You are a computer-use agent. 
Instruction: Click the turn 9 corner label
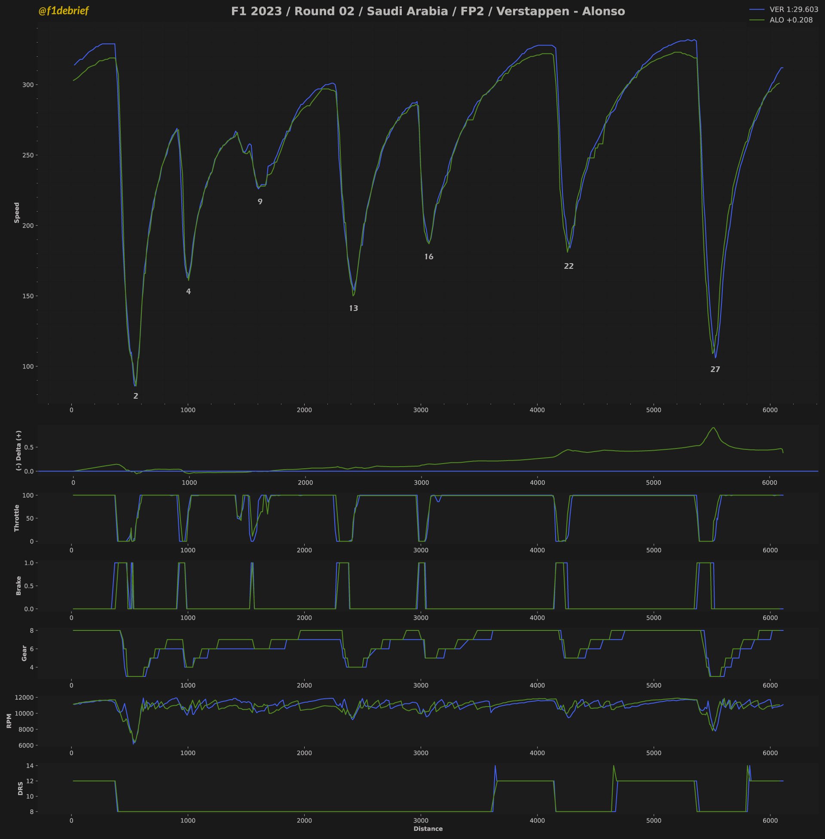pos(260,202)
